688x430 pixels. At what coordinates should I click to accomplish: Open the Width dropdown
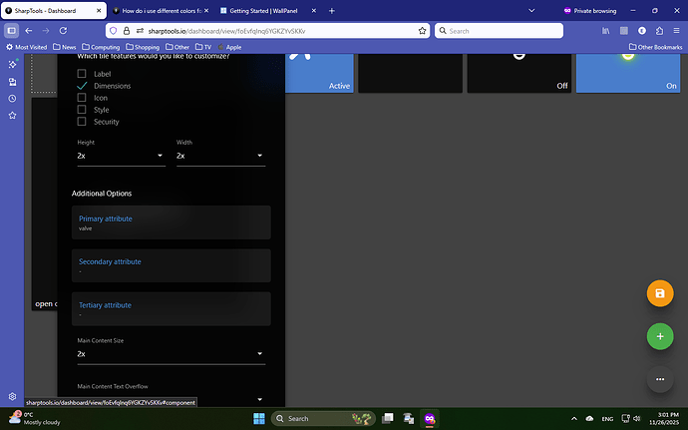[220, 157]
